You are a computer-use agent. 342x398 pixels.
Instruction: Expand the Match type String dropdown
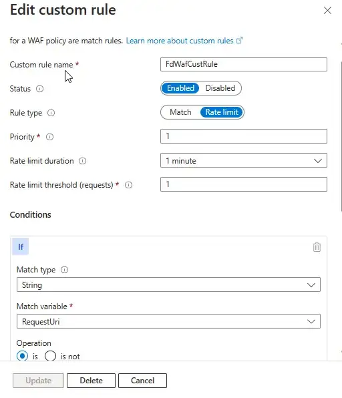(168, 284)
